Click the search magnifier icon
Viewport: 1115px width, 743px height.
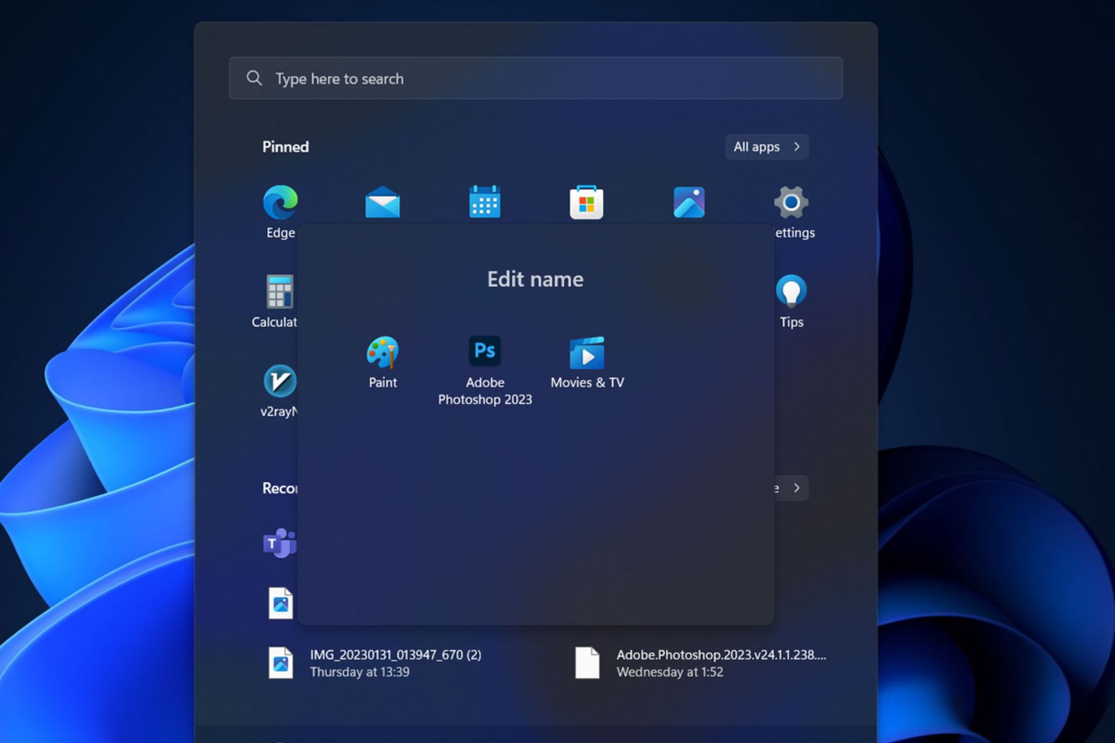254,78
